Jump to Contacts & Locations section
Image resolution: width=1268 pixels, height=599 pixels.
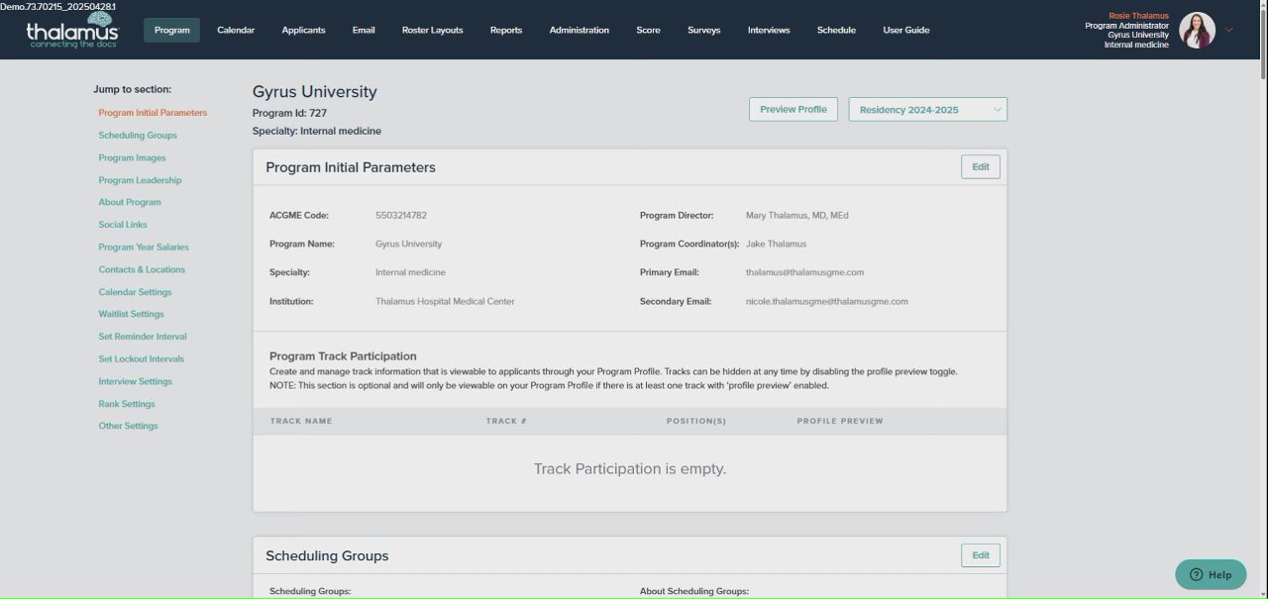[x=142, y=269]
